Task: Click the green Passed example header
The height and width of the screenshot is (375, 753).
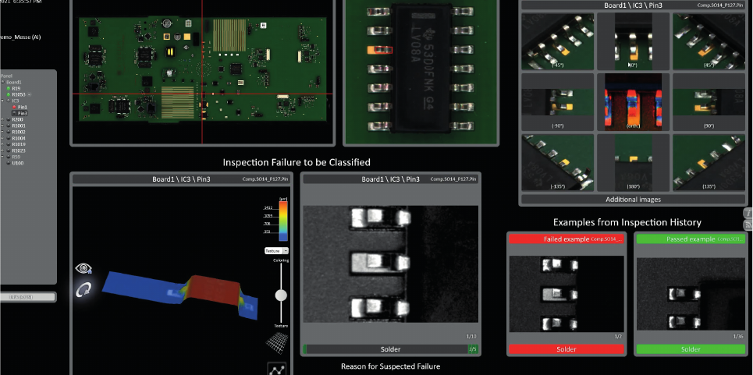Action: pos(691,239)
